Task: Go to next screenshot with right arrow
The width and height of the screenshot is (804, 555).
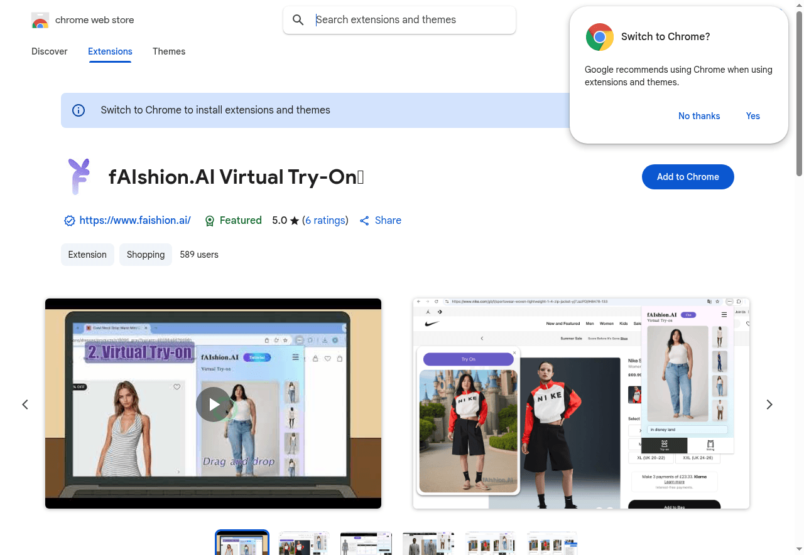Action: [769, 404]
